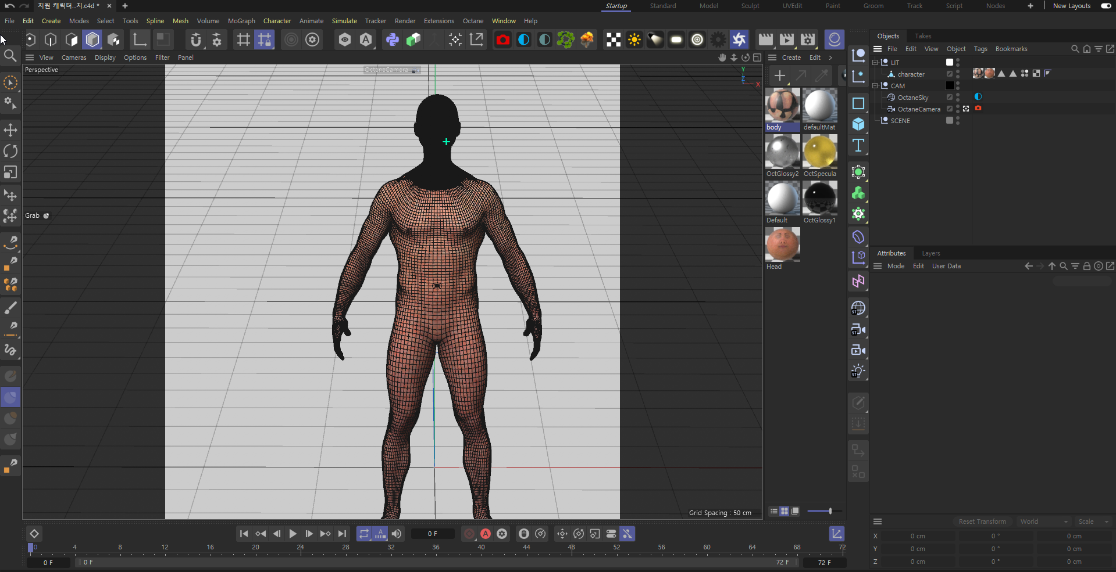
Task: Select the Move tool in left toolbar
Action: (10, 130)
